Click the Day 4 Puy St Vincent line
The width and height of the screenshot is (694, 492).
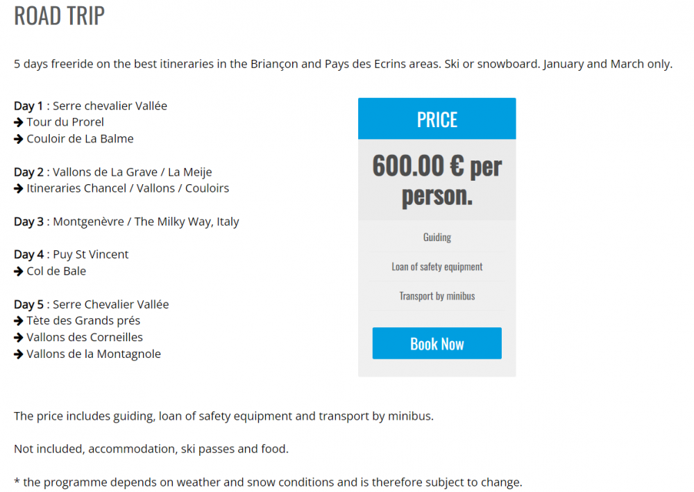(71, 254)
